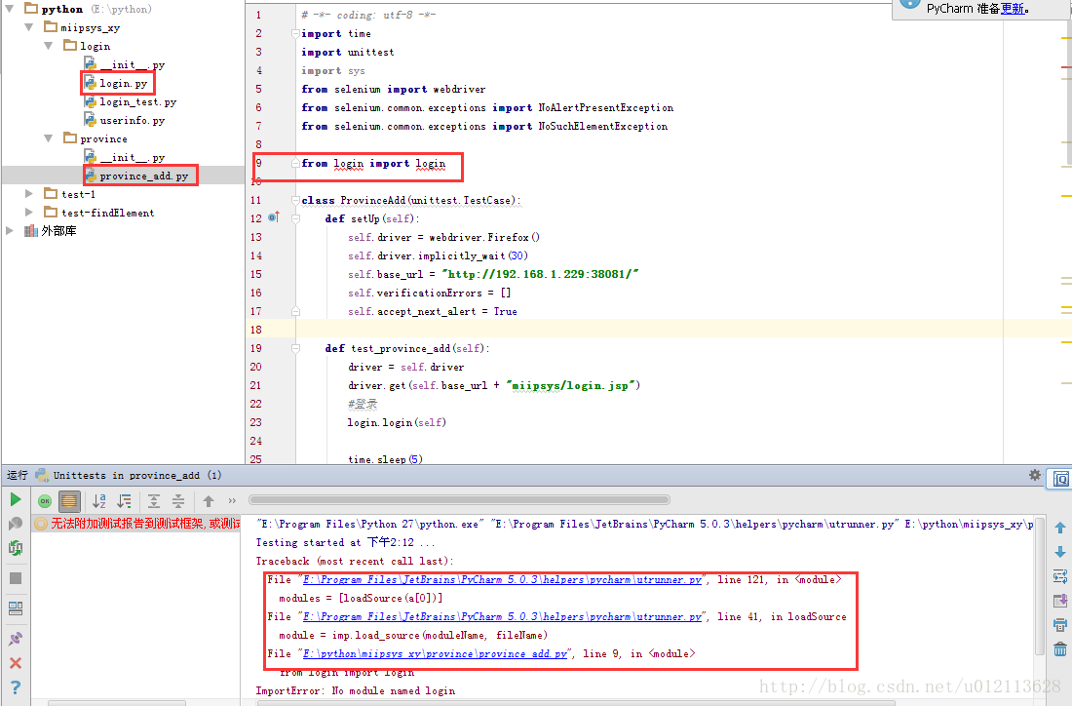Fold the test_province_add method at line 19
Screen dimensions: 1072x706
point(295,348)
